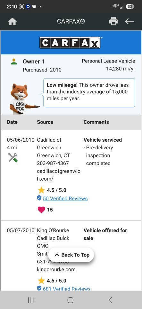
Task: Tap the Android back navigation button
Action: tap(110, 300)
